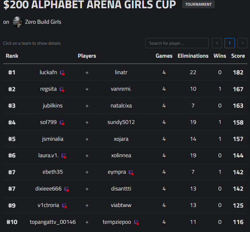Click the Score column header
Image resolution: width=250 pixels, height=232 pixels.
pyautogui.click(x=238, y=56)
